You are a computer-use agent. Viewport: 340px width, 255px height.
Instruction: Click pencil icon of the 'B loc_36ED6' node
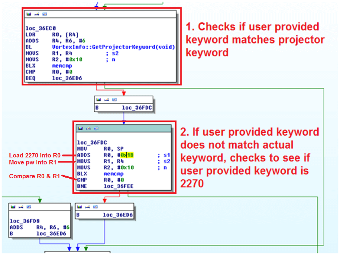(87, 207)
